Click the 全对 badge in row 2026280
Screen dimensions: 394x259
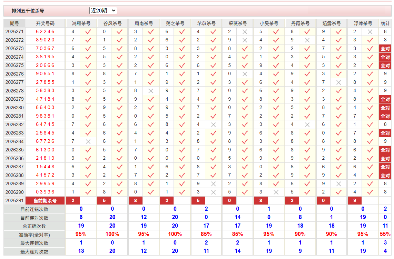[385, 108]
